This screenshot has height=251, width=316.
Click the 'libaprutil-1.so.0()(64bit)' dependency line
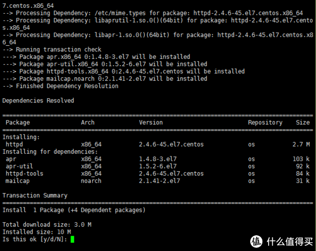[x=157, y=24]
